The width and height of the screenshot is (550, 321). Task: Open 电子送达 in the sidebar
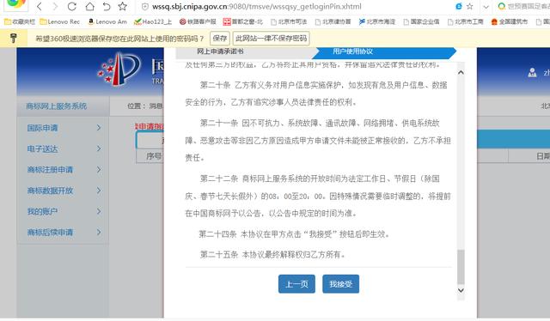tap(42, 149)
